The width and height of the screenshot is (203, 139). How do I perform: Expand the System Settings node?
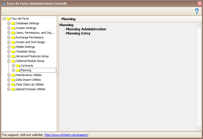point(9,28)
